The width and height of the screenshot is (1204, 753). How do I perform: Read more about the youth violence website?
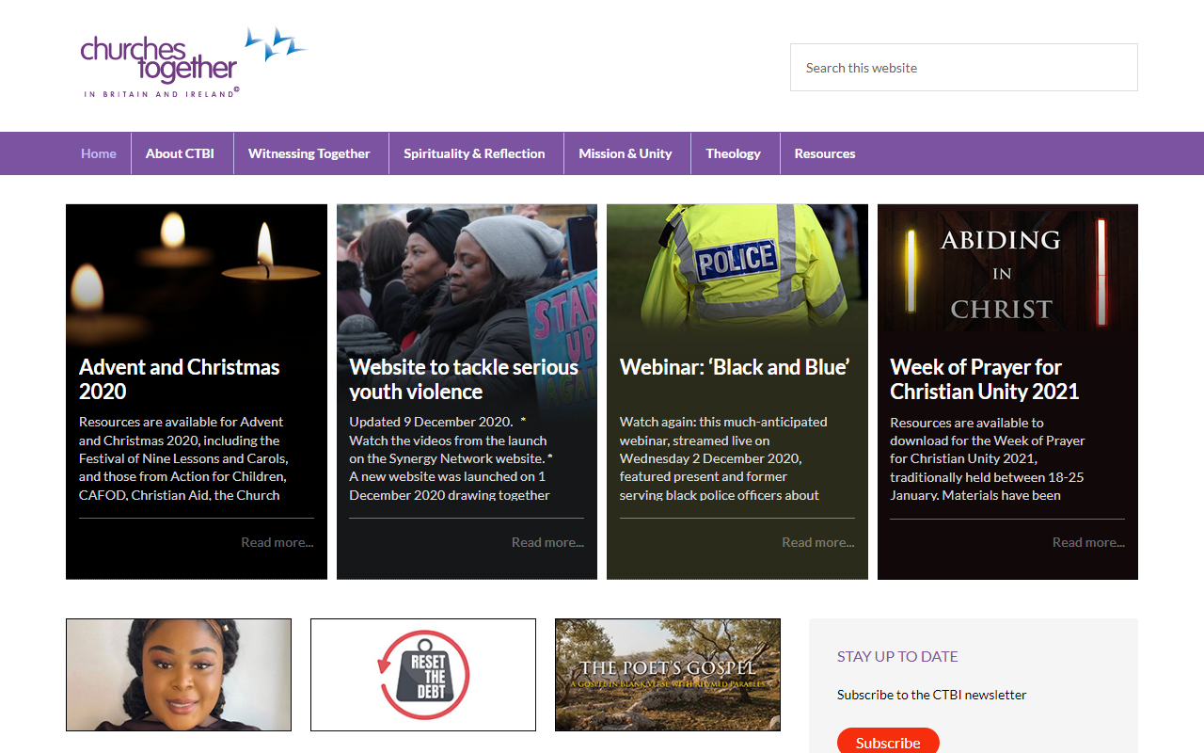click(547, 542)
